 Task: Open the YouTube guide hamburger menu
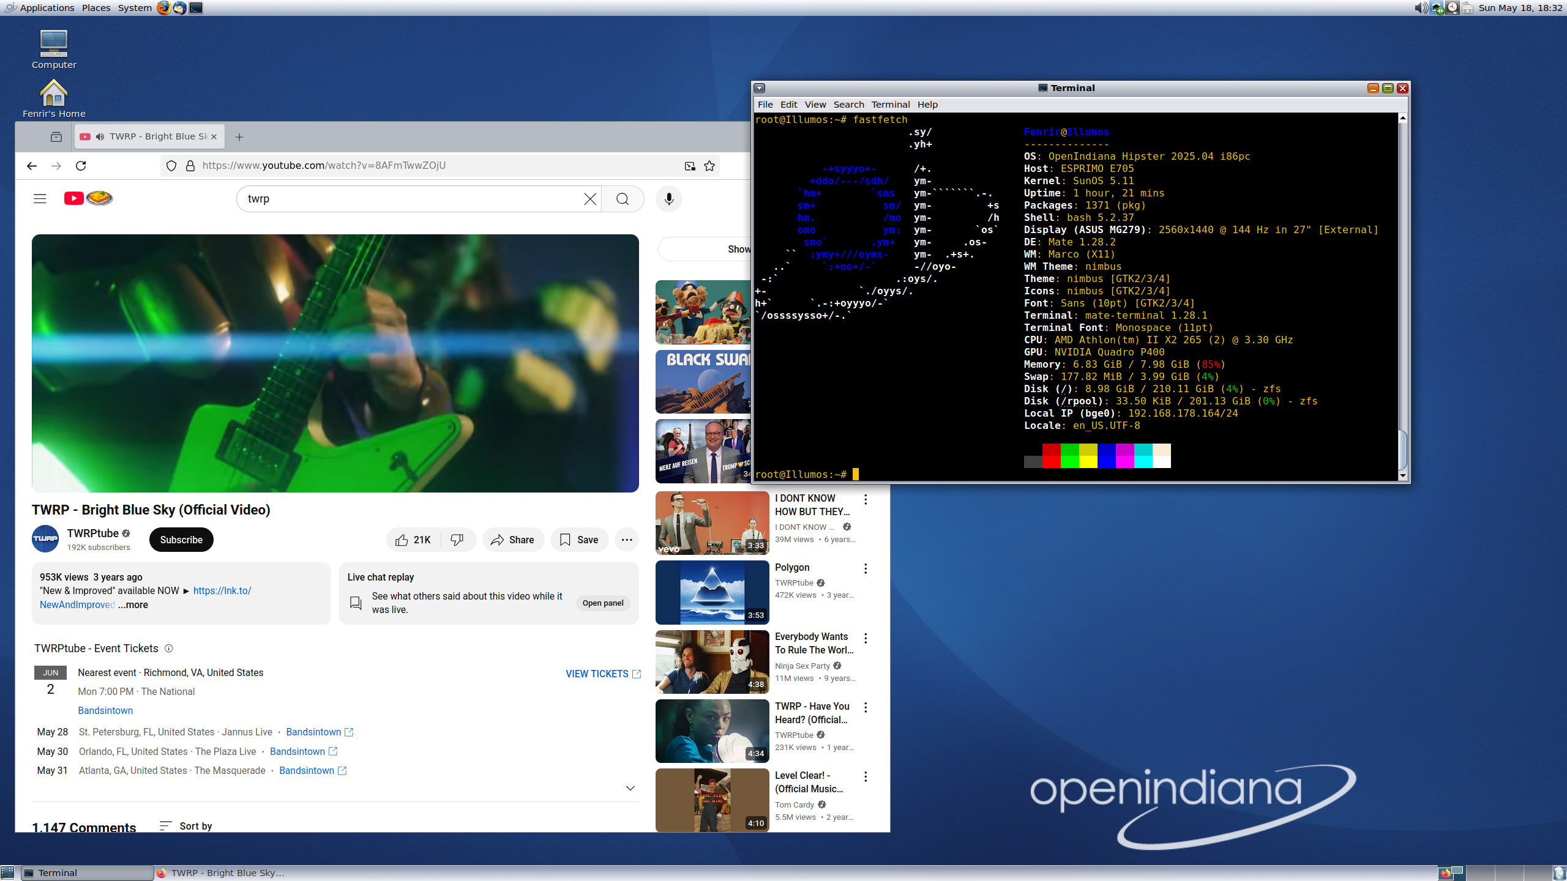click(x=40, y=199)
